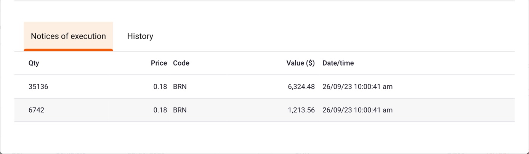The height and width of the screenshot is (154, 529).
Task: Sort by the Qty column header
Action: [34, 63]
